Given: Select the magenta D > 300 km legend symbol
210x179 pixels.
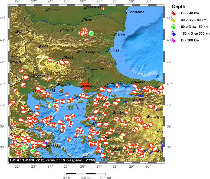Looking at the screenshot, I should point(174,40).
